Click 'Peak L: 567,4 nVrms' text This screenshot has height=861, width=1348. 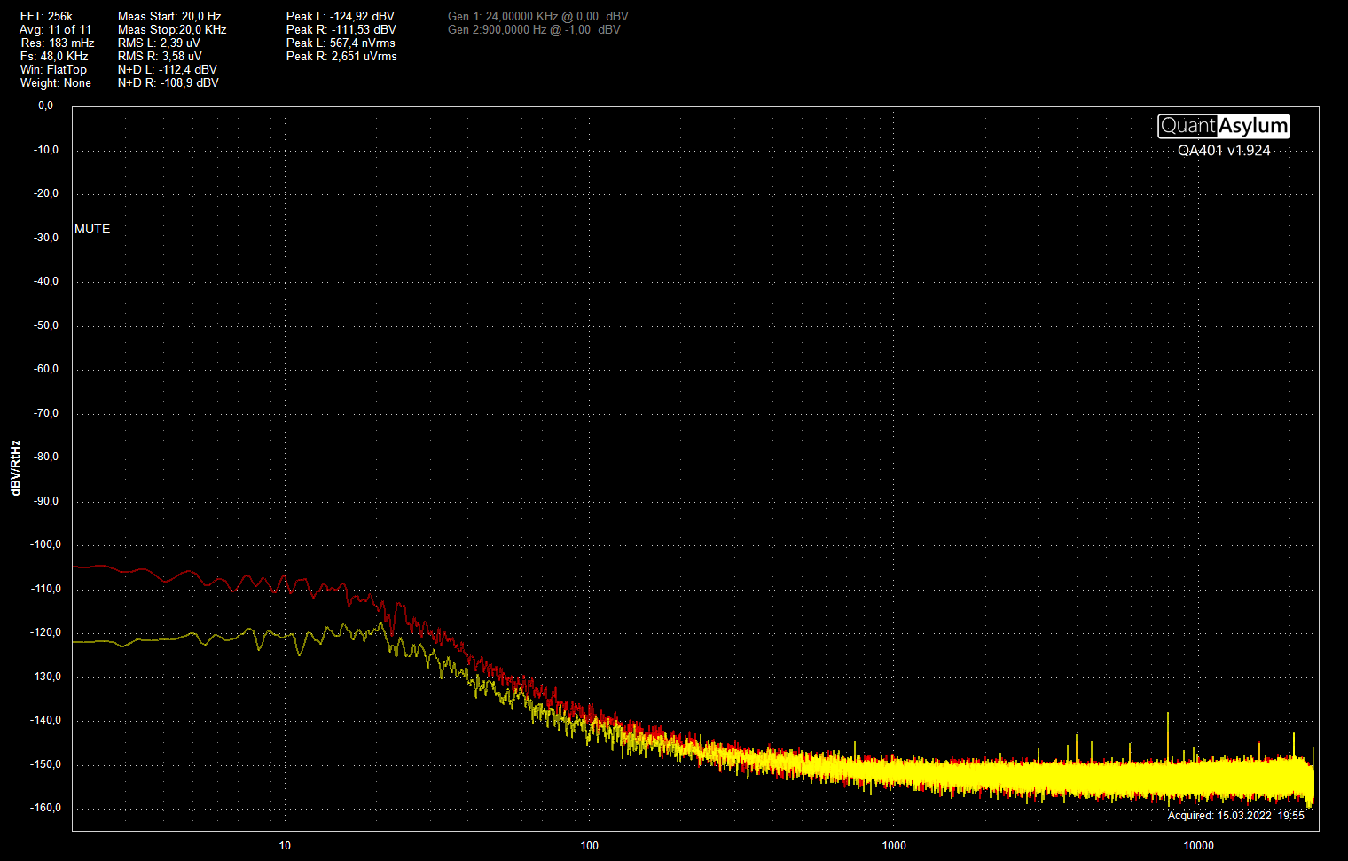[341, 43]
